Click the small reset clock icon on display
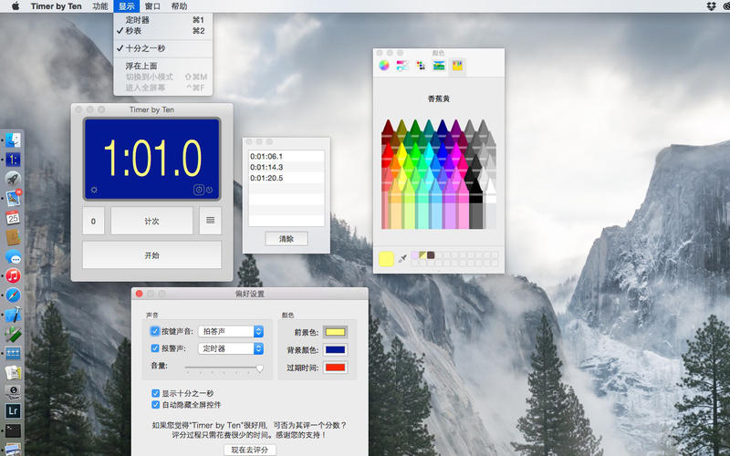The height and width of the screenshot is (456, 730). (210, 190)
